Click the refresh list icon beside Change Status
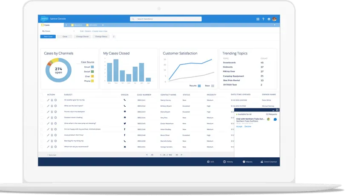 114,37
